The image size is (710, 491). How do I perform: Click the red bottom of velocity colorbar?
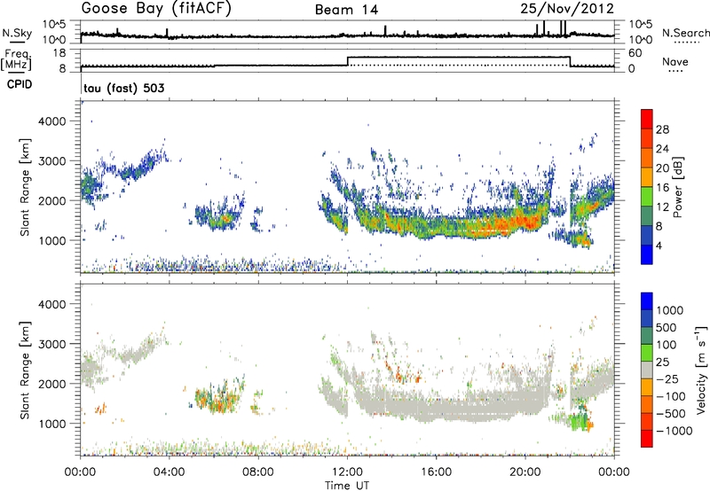[x=647, y=439]
